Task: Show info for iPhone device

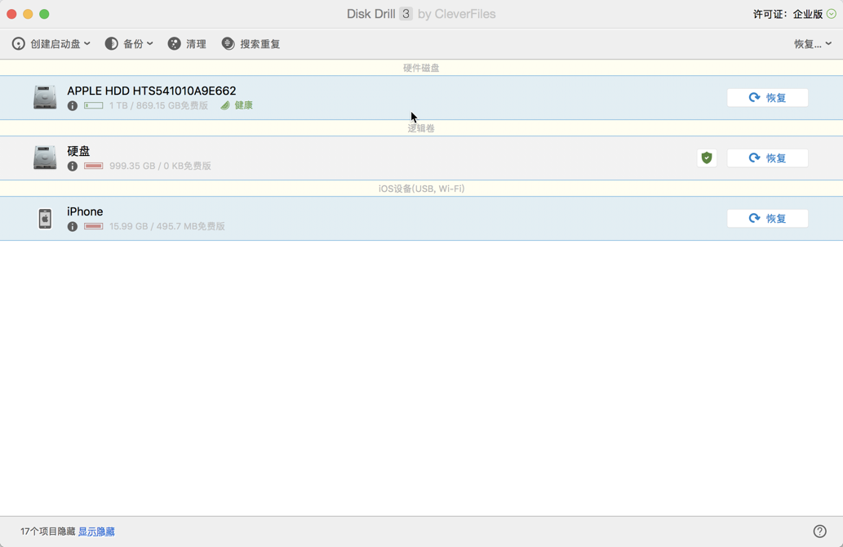Action: coord(73,226)
